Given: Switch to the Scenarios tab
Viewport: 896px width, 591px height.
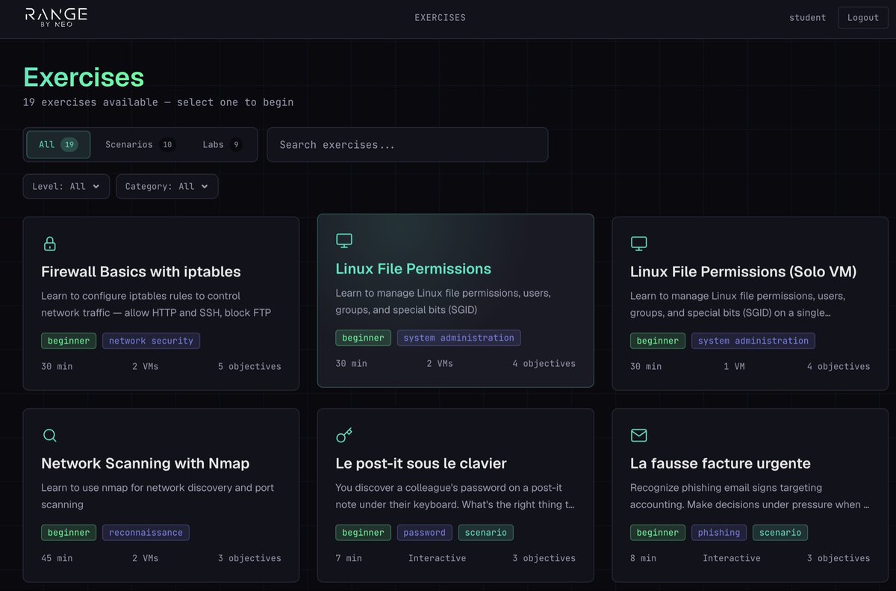Looking at the screenshot, I should (x=139, y=144).
